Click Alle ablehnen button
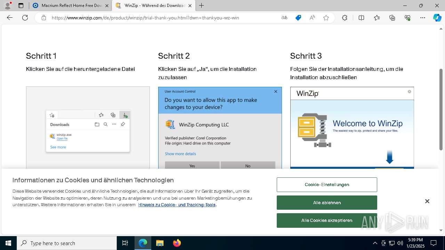Image resolution: width=445 pixels, height=250 pixels. [x=327, y=203]
